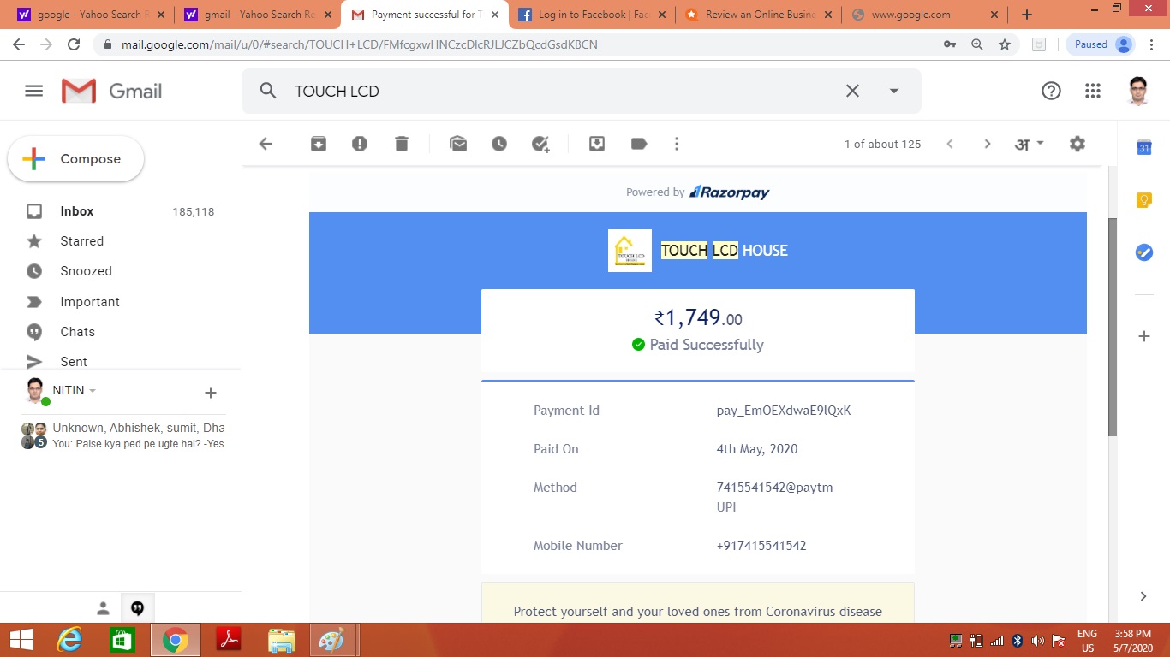Archive this email

coord(318,144)
